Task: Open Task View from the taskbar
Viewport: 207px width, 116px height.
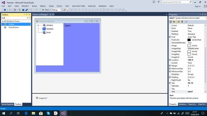Action: pos(18,113)
